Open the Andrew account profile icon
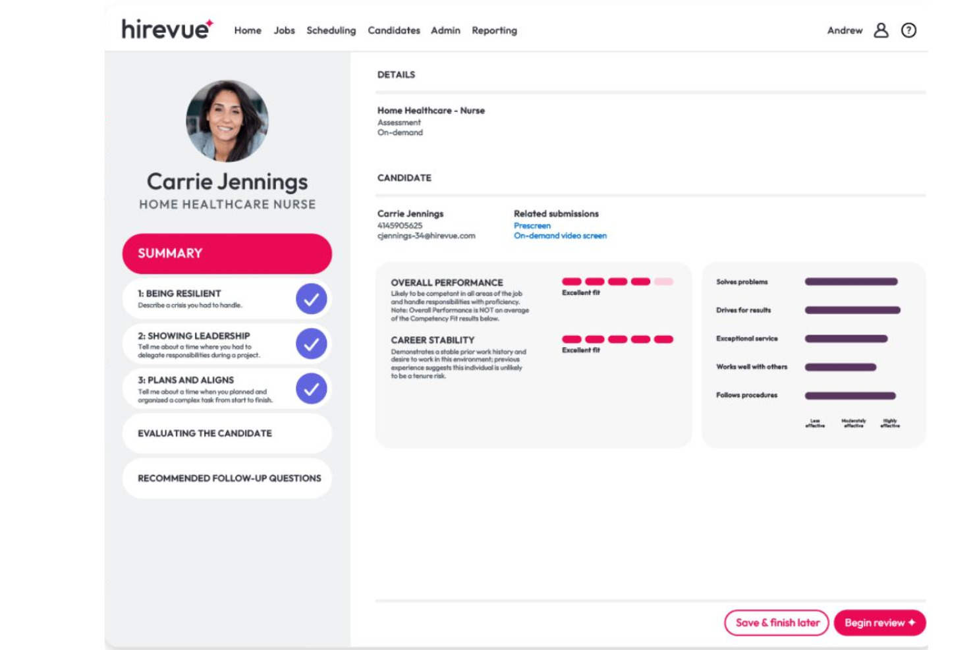The width and height of the screenshot is (975, 650). tap(881, 30)
